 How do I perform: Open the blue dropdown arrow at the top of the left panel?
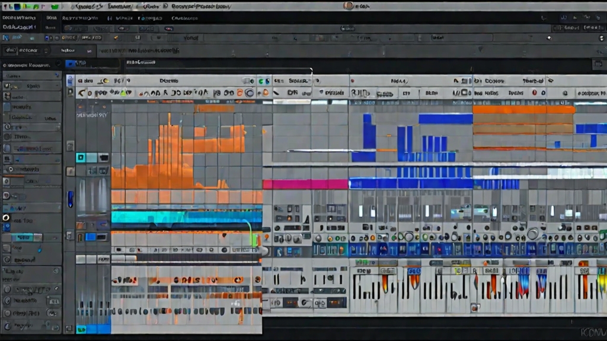coord(57,75)
